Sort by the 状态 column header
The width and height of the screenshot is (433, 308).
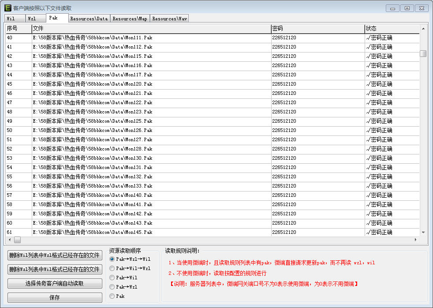click(392, 28)
